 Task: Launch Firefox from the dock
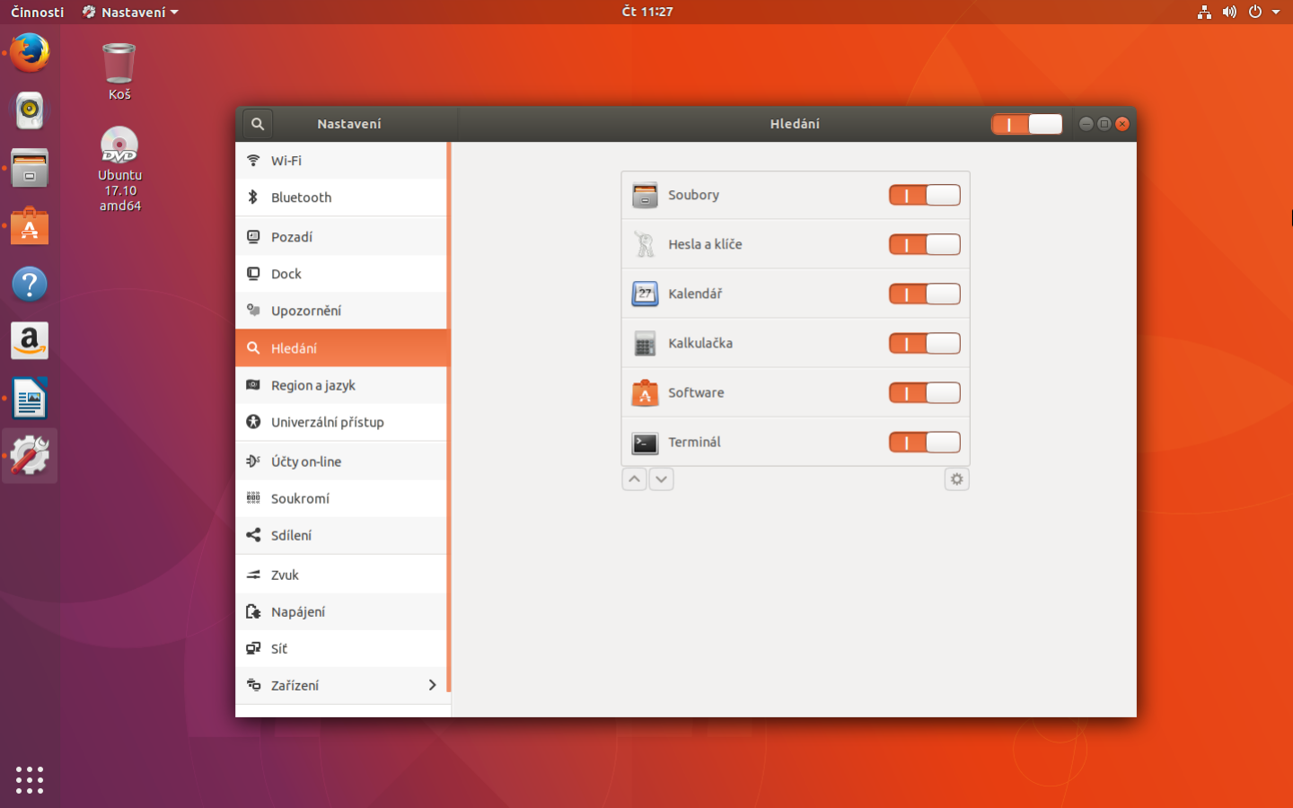point(30,52)
